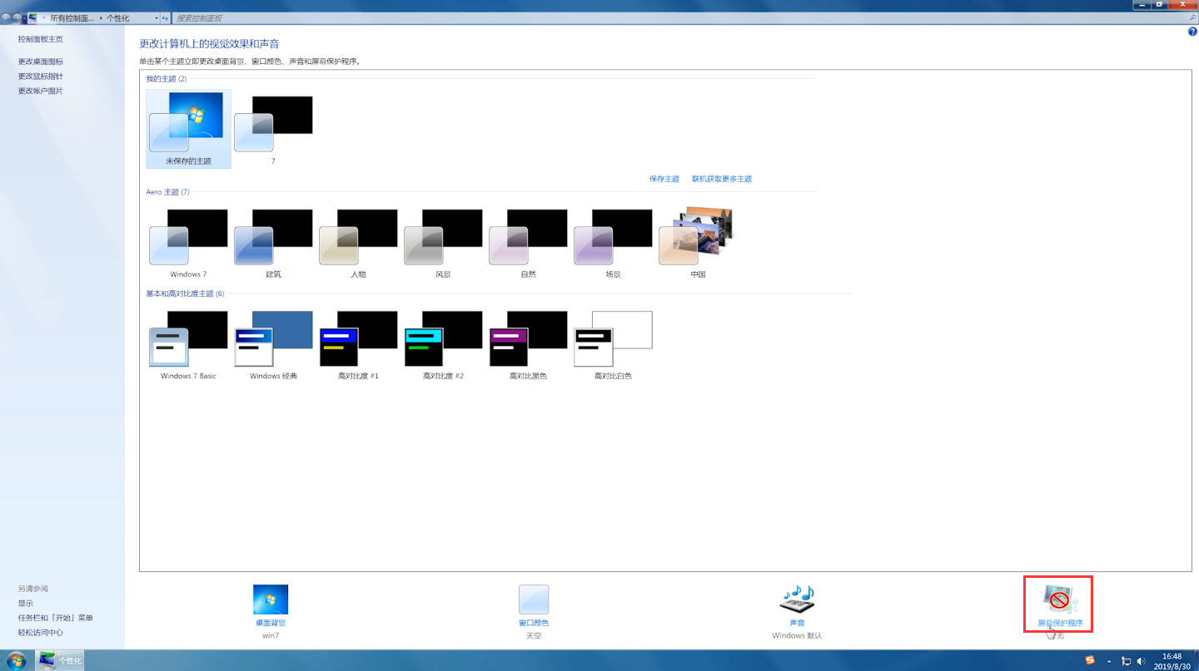
Task: Click the volume speaker tray icon
Action: [x=1141, y=661]
